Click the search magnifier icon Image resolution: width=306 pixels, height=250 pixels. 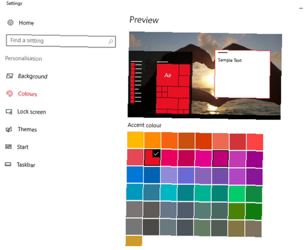click(110, 42)
